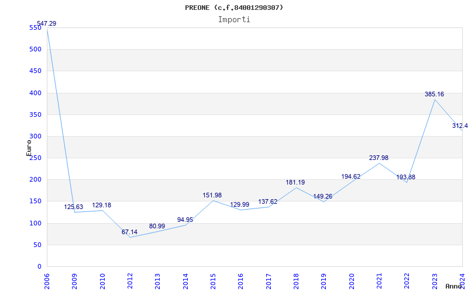Click the 2024 year label
This screenshot has height=292, width=468.
click(463, 281)
